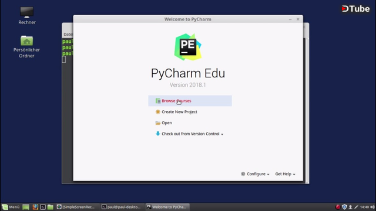
Task: Click the Version 2018.1 text
Action: [188, 85]
